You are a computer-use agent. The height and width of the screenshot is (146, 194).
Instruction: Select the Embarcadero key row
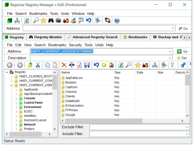pos(123,106)
